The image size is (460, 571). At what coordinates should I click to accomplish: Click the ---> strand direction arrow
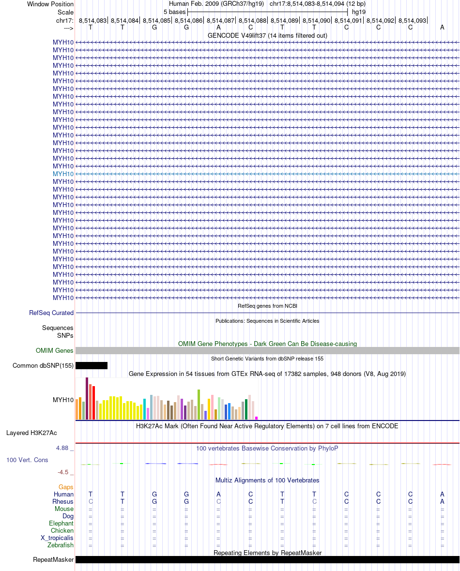69,29
